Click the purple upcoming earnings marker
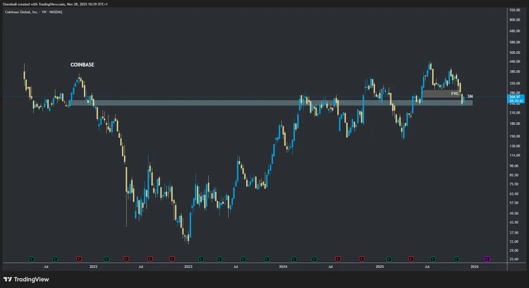This screenshot has width=529, height=288. click(x=487, y=259)
